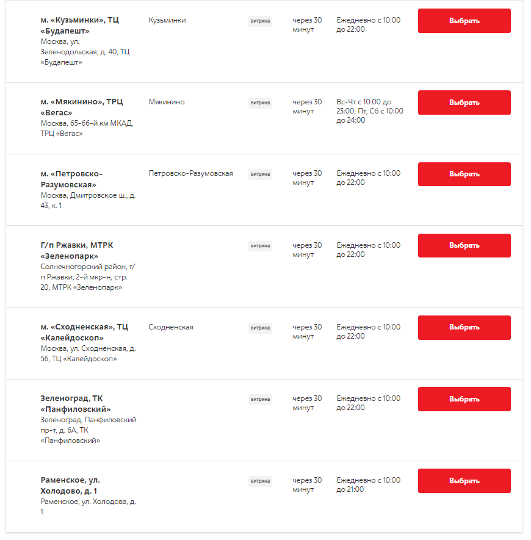The height and width of the screenshot is (540, 531).
Task: Click the витрина badge in Зеленопарк row
Action: [x=260, y=246]
